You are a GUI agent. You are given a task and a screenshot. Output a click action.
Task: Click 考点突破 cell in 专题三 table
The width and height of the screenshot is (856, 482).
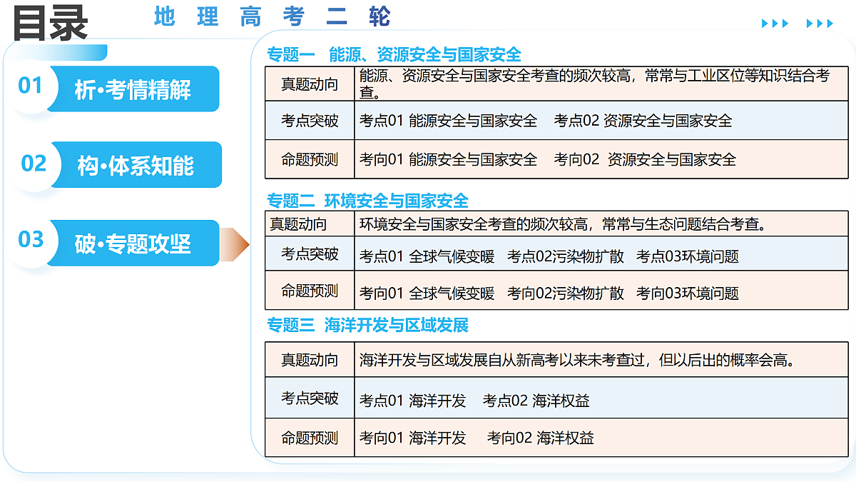click(310, 398)
